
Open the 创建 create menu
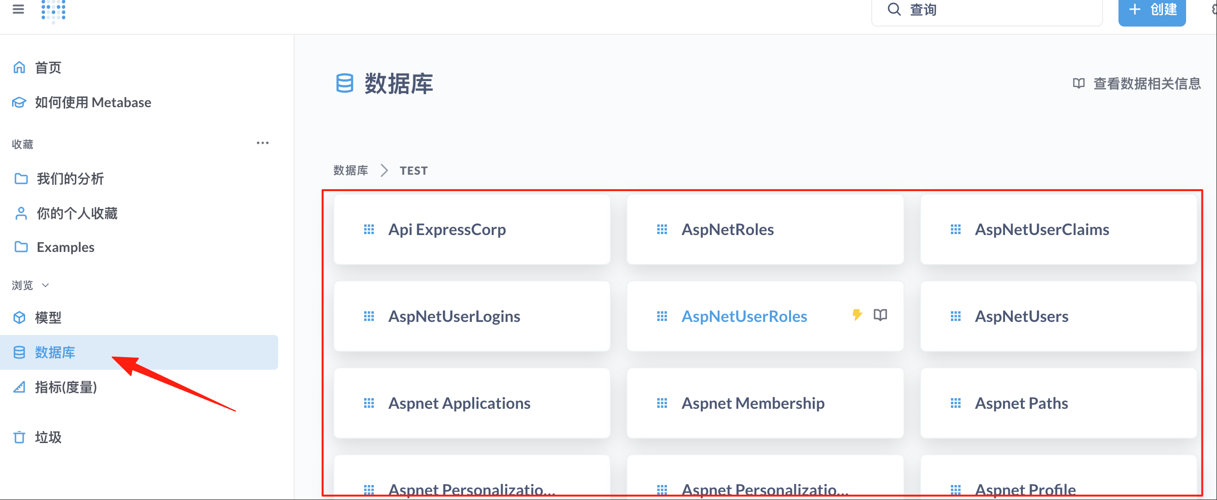[x=1152, y=11]
